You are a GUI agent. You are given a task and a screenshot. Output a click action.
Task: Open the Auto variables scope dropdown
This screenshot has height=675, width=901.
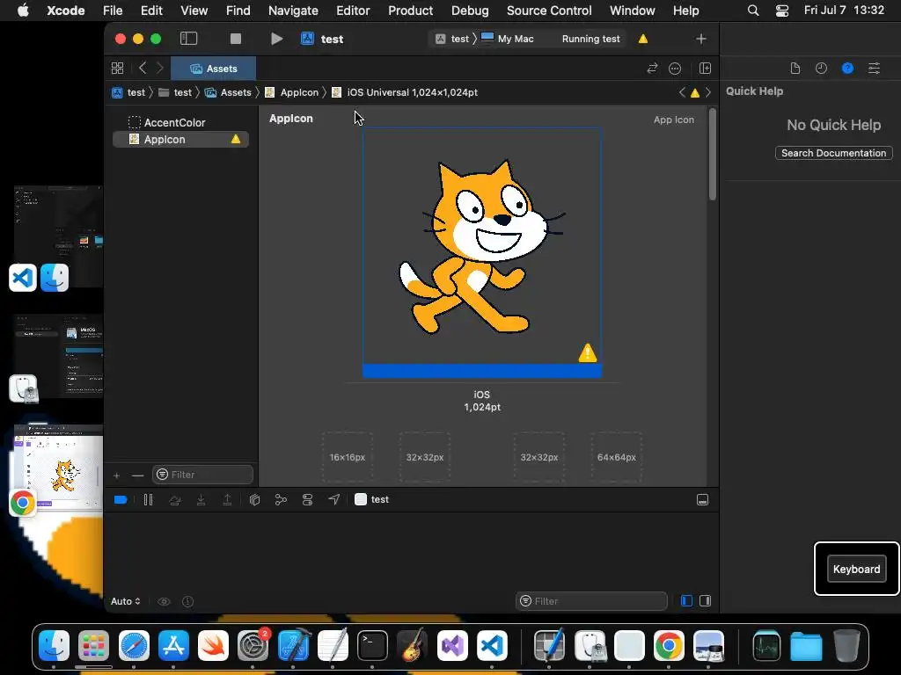tap(126, 601)
